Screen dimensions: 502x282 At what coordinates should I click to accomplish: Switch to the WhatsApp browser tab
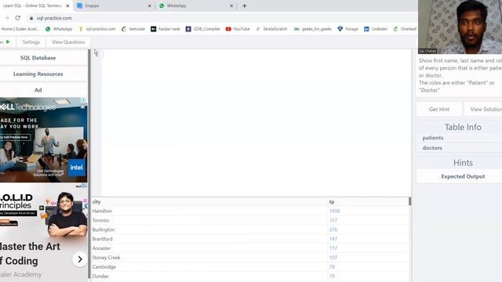point(195,5)
